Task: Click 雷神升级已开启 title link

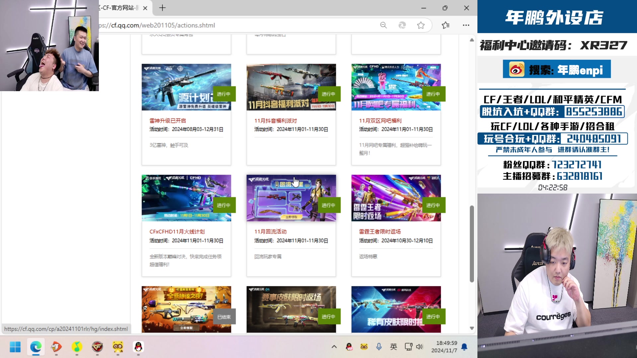Action: 168,121
